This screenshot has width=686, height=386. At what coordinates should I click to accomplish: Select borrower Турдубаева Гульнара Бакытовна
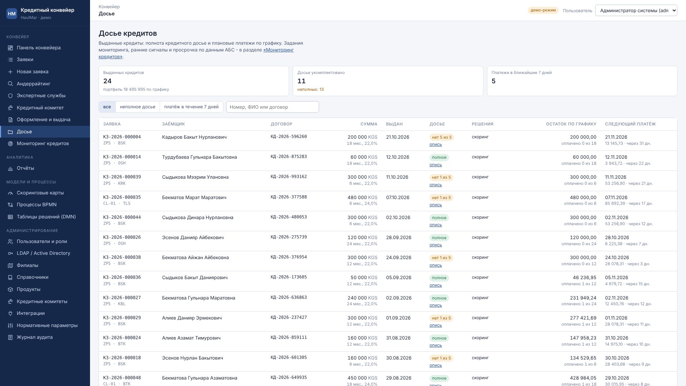[x=199, y=157]
